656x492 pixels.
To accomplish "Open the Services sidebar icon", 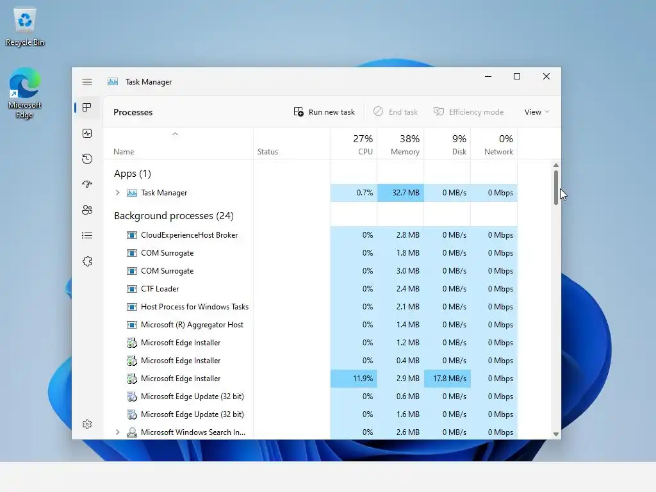I will [87, 261].
